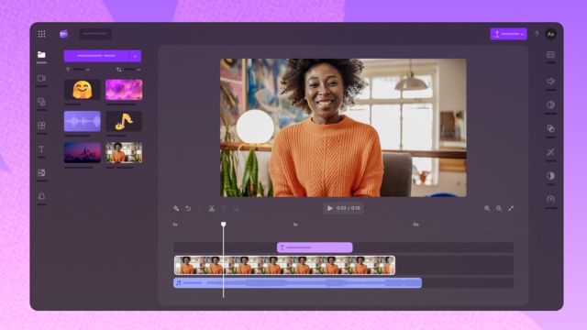Expand the import media dropdown arrow

click(135, 56)
